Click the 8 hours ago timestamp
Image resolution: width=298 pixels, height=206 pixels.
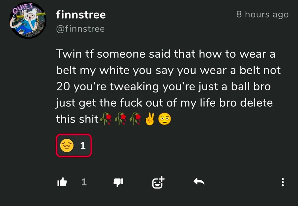(263, 15)
